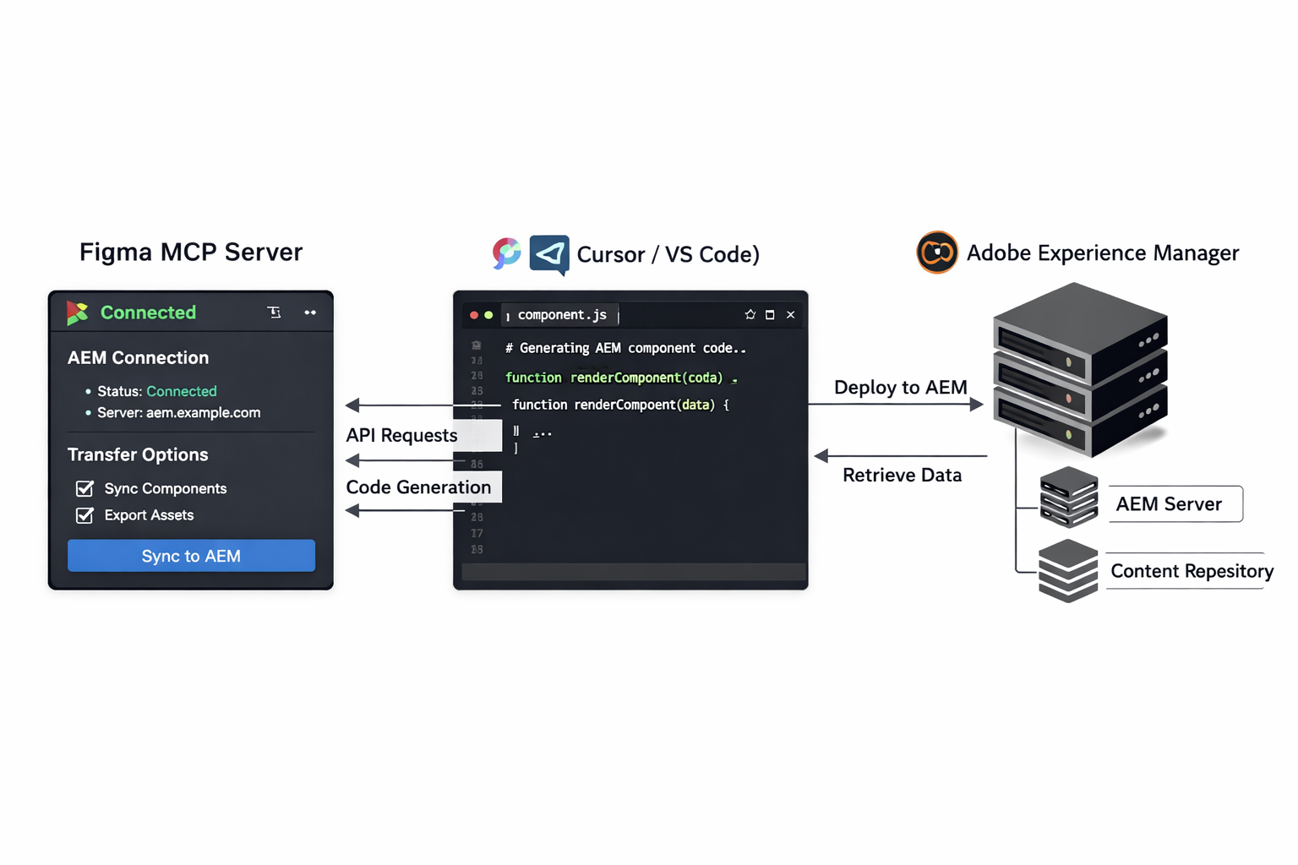
Task: Close the code editor window
Action: point(791,314)
